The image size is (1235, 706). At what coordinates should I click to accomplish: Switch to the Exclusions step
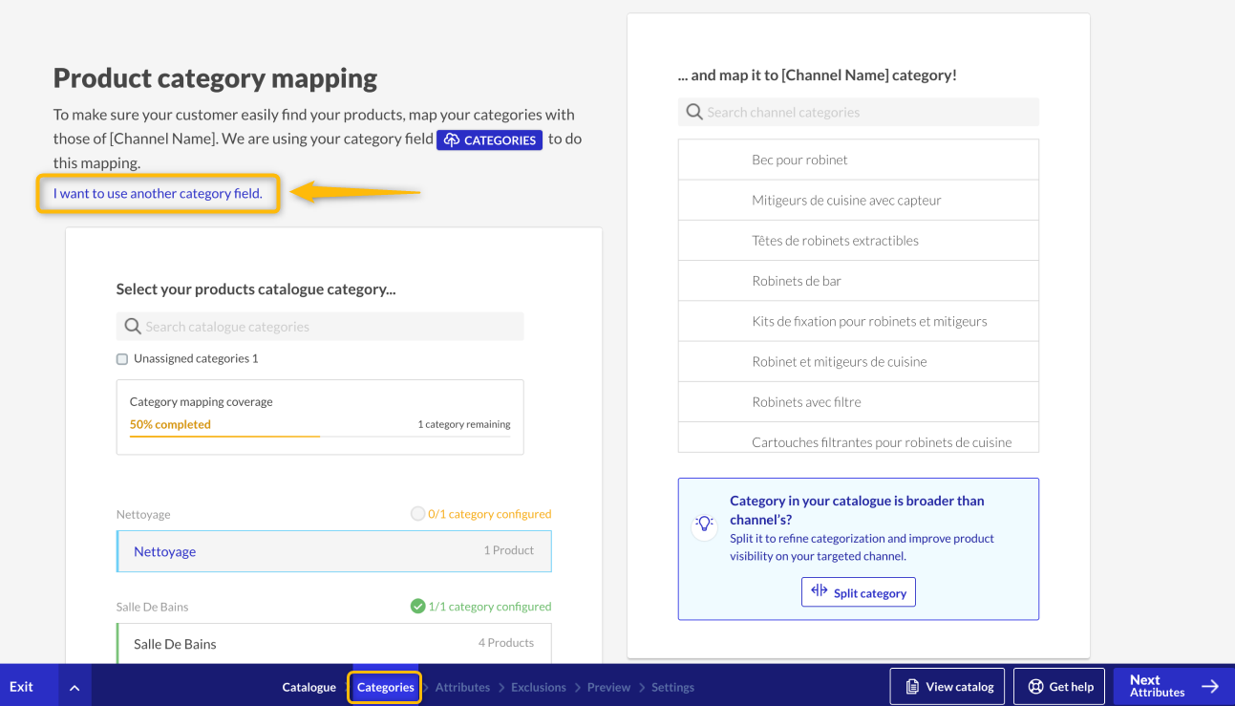click(539, 687)
